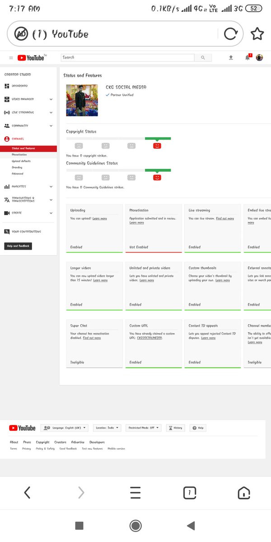Click the red Channel person icon

(7, 139)
